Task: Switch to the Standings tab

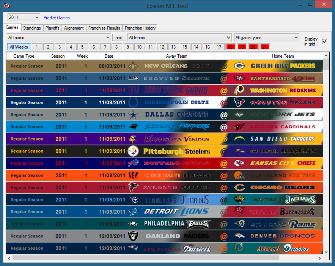Action: pos(31,28)
